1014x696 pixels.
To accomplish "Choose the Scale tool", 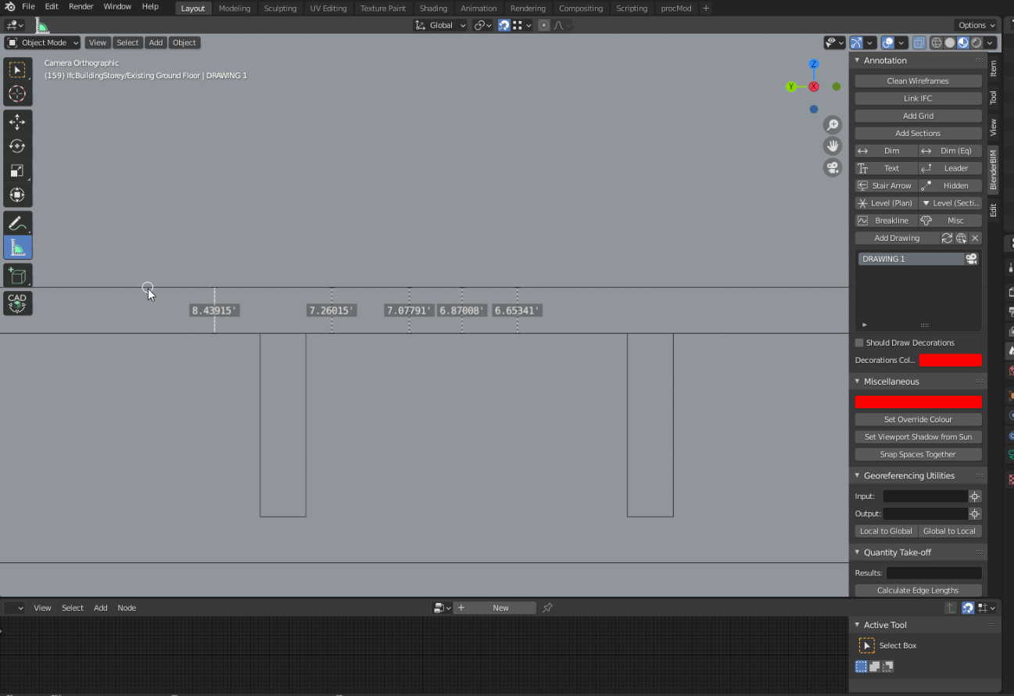I will (x=17, y=170).
